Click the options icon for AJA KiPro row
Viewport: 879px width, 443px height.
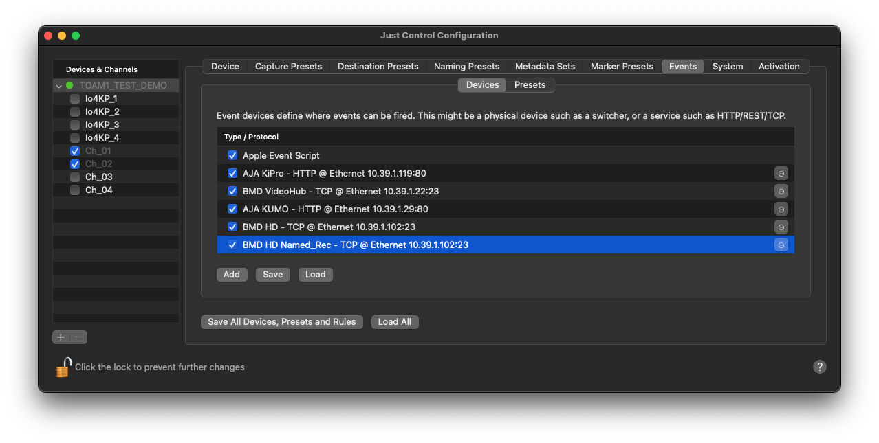pos(781,174)
